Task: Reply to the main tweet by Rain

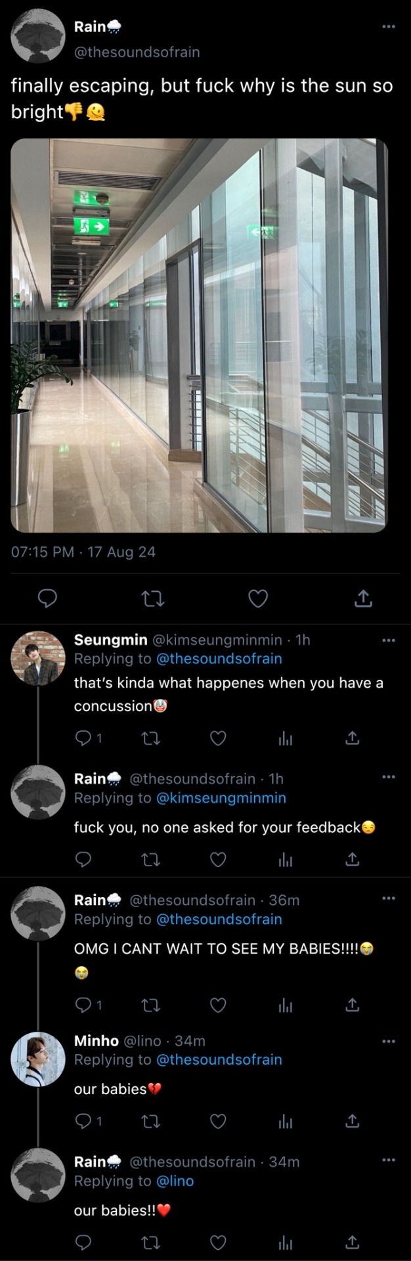Action: pos(47,598)
